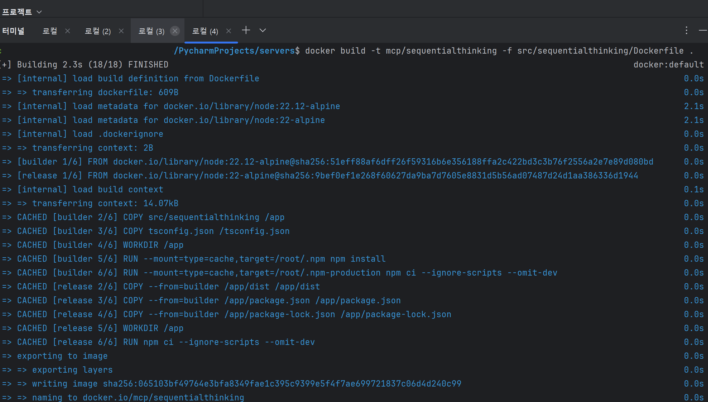Close the 로컬 (3) terminal tab
708x402 pixels.
click(x=175, y=31)
